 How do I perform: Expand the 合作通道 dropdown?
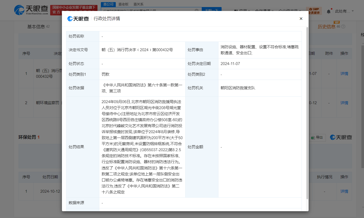click(264, 11)
